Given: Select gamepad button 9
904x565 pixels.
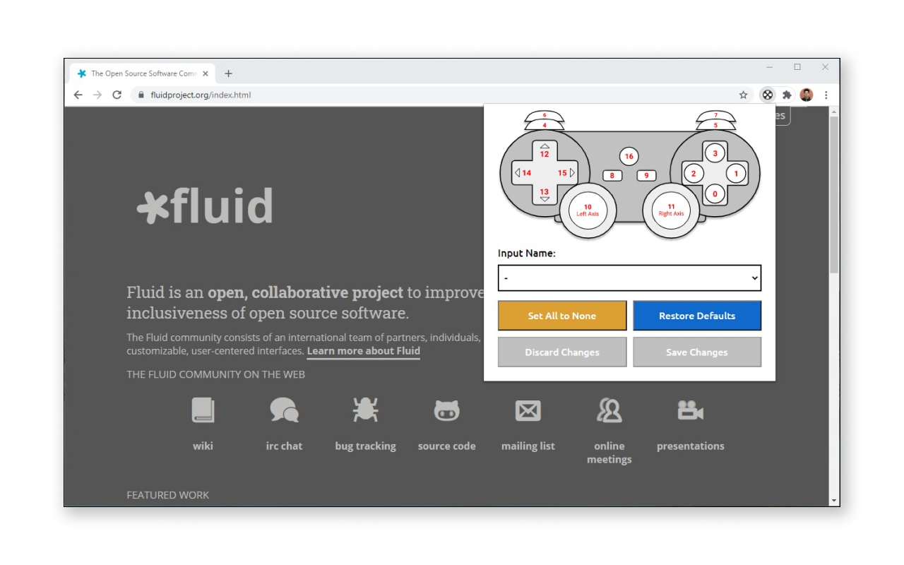Looking at the screenshot, I should point(646,176).
